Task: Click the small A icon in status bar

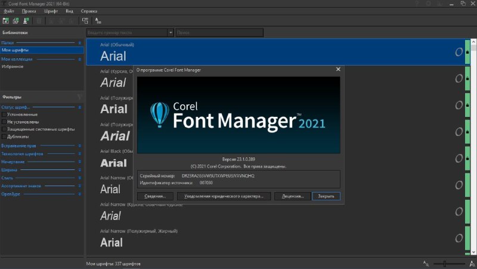Action: tap(426, 264)
